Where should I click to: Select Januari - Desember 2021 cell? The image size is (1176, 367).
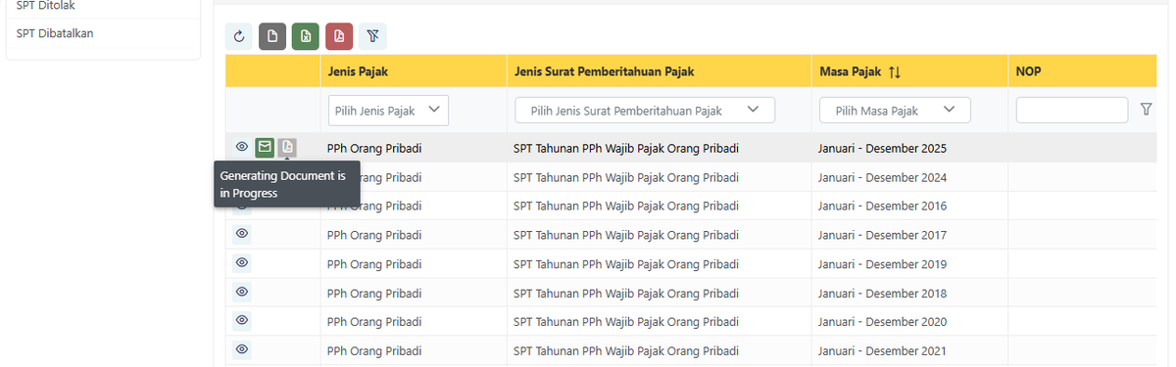tap(908, 351)
